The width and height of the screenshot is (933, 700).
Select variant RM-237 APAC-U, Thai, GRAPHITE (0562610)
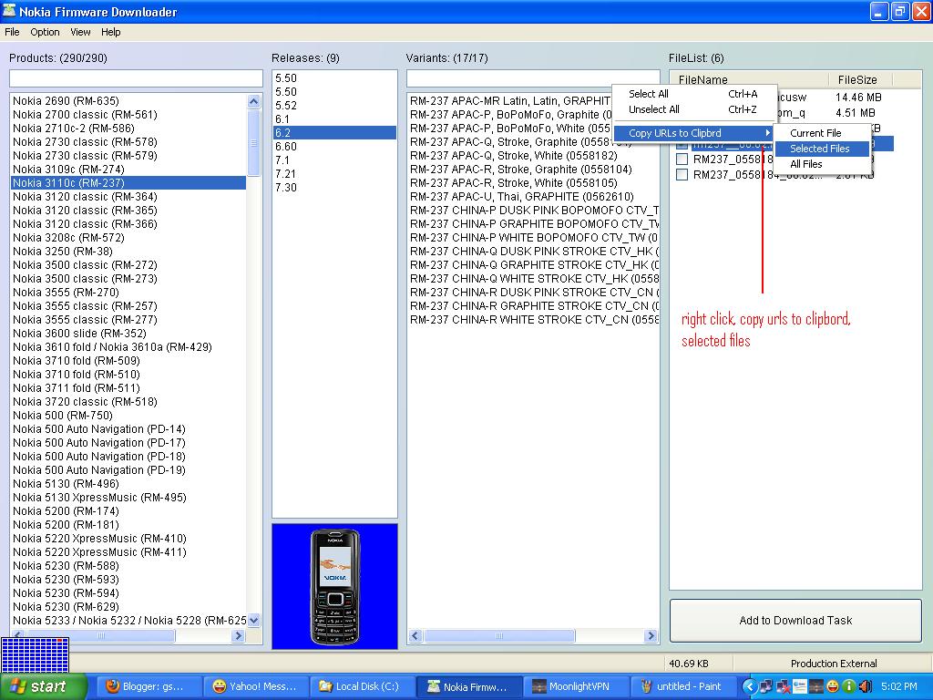534,197
